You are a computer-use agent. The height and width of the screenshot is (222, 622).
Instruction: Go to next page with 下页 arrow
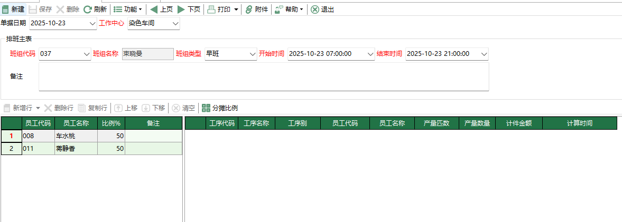point(181,9)
